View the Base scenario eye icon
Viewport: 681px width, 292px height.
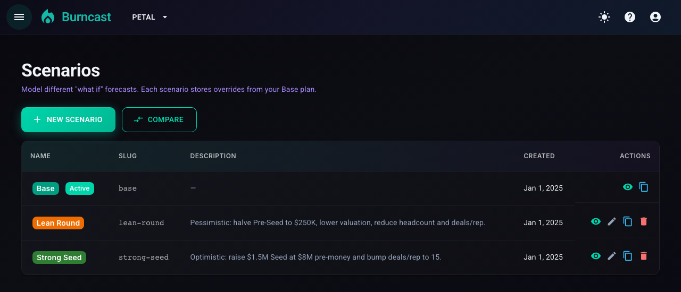click(628, 187)
